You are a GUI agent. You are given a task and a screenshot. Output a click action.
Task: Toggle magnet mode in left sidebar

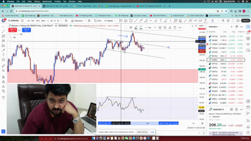coord(4,77)
